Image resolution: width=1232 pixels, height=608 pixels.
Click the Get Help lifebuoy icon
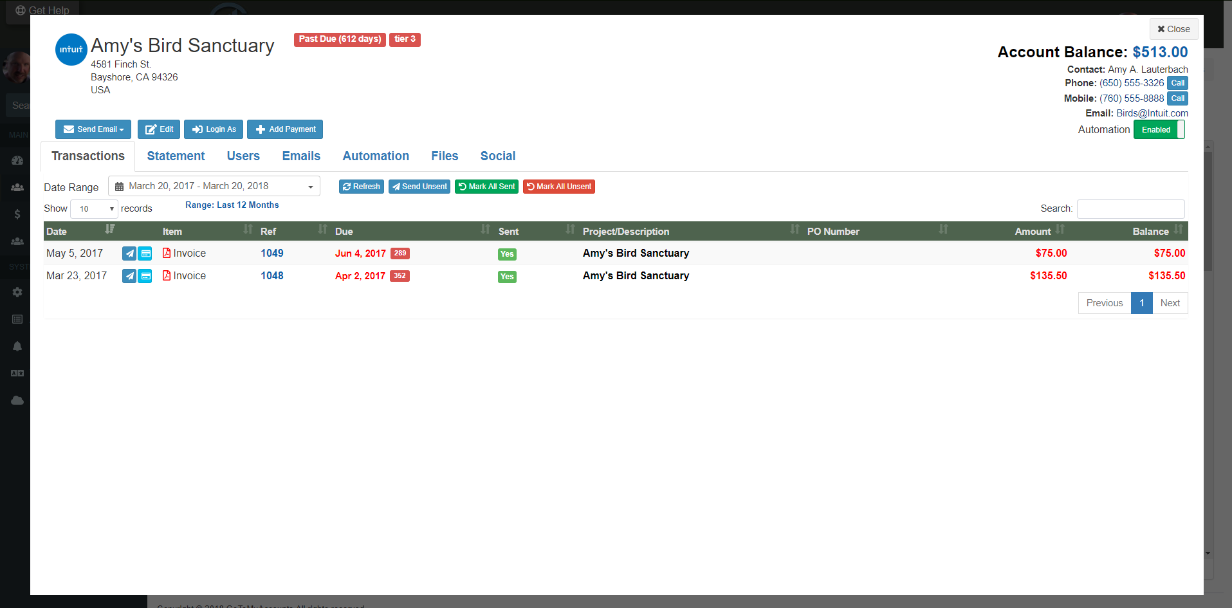(x=21, y=10)
